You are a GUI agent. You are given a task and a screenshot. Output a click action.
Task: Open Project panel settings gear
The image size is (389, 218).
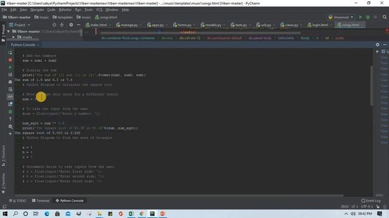tap(71, 25)
